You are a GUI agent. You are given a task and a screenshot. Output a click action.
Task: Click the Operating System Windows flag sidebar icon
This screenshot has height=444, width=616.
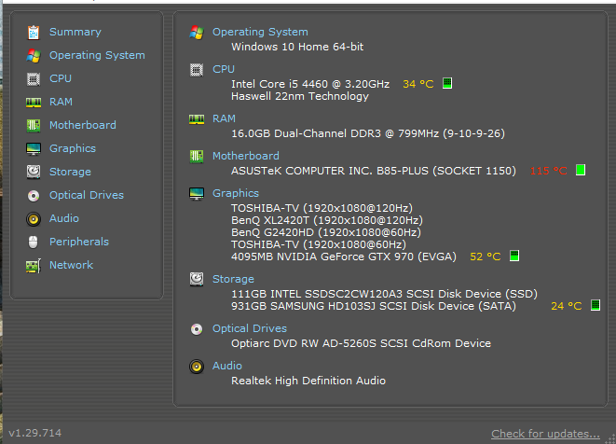[34, 55]
